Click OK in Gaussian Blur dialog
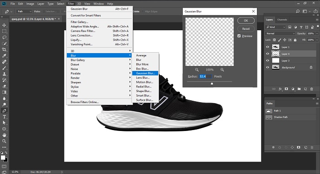The height and width of the screenshot is (174, 320). pos(246,21)
